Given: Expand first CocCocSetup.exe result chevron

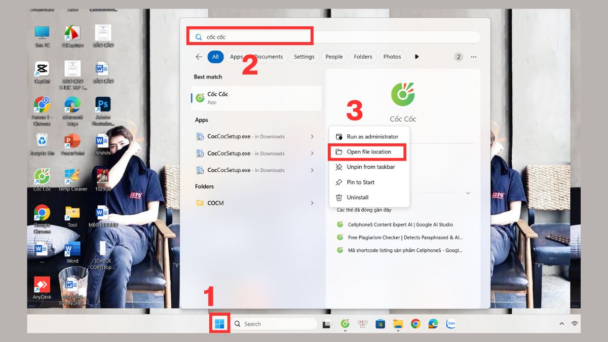Looking at the screenshot, I should point(312,136).
